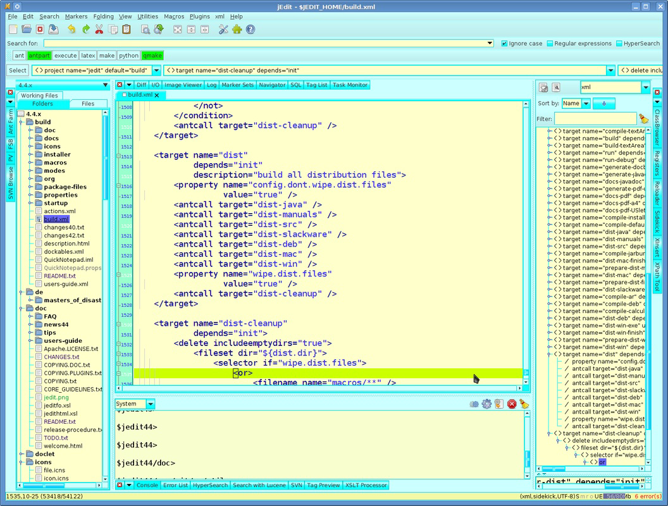Cut text using the scissors toolbar icon

[x=99, y=29]
